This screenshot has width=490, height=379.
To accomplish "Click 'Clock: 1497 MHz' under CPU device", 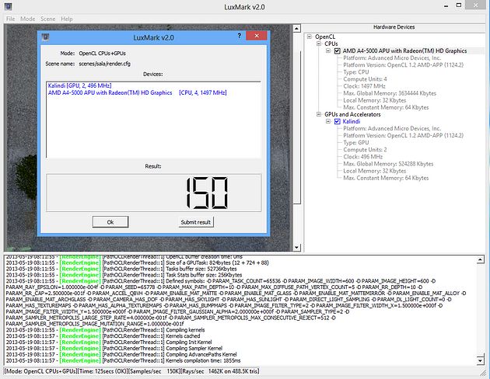I will point(364,86).
